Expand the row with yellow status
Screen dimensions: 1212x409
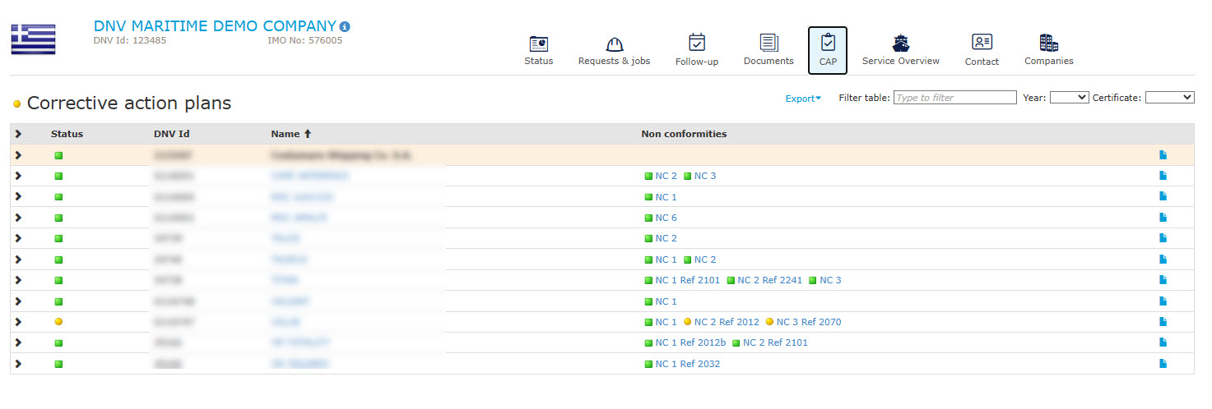[x=18, y=322]
